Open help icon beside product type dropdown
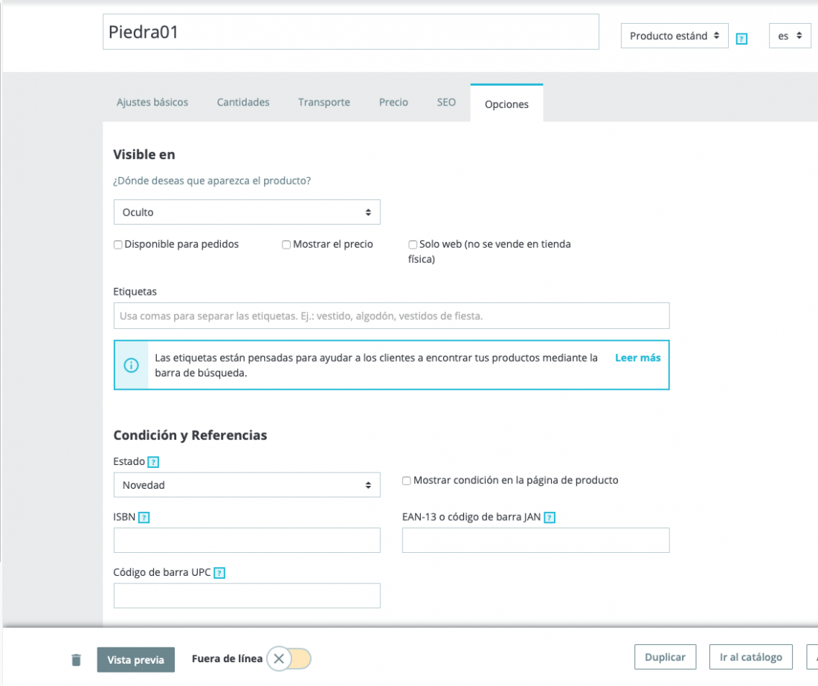The height and width of the screenshot is (686, 818). 741,39
